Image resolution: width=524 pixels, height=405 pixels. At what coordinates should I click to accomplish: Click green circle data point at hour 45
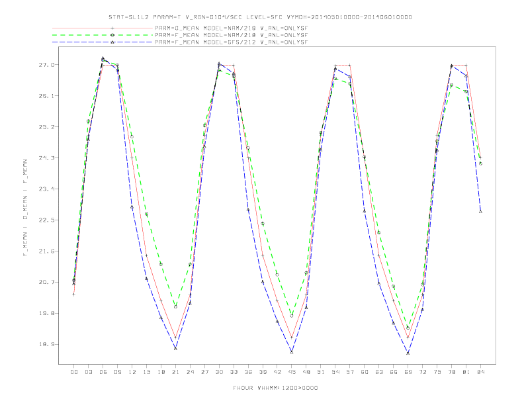(x=292, y=316)
